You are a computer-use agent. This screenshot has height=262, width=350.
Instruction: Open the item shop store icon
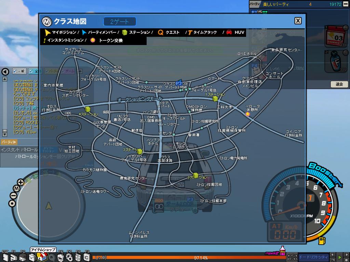(42, 257)
